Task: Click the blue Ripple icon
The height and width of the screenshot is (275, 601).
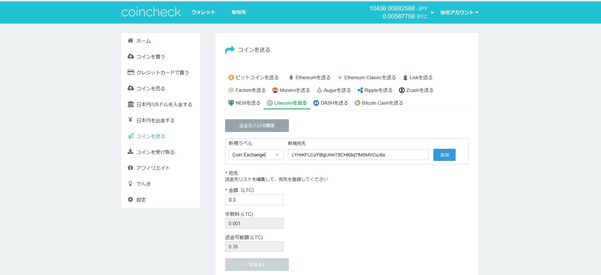Action: point(360,90)
